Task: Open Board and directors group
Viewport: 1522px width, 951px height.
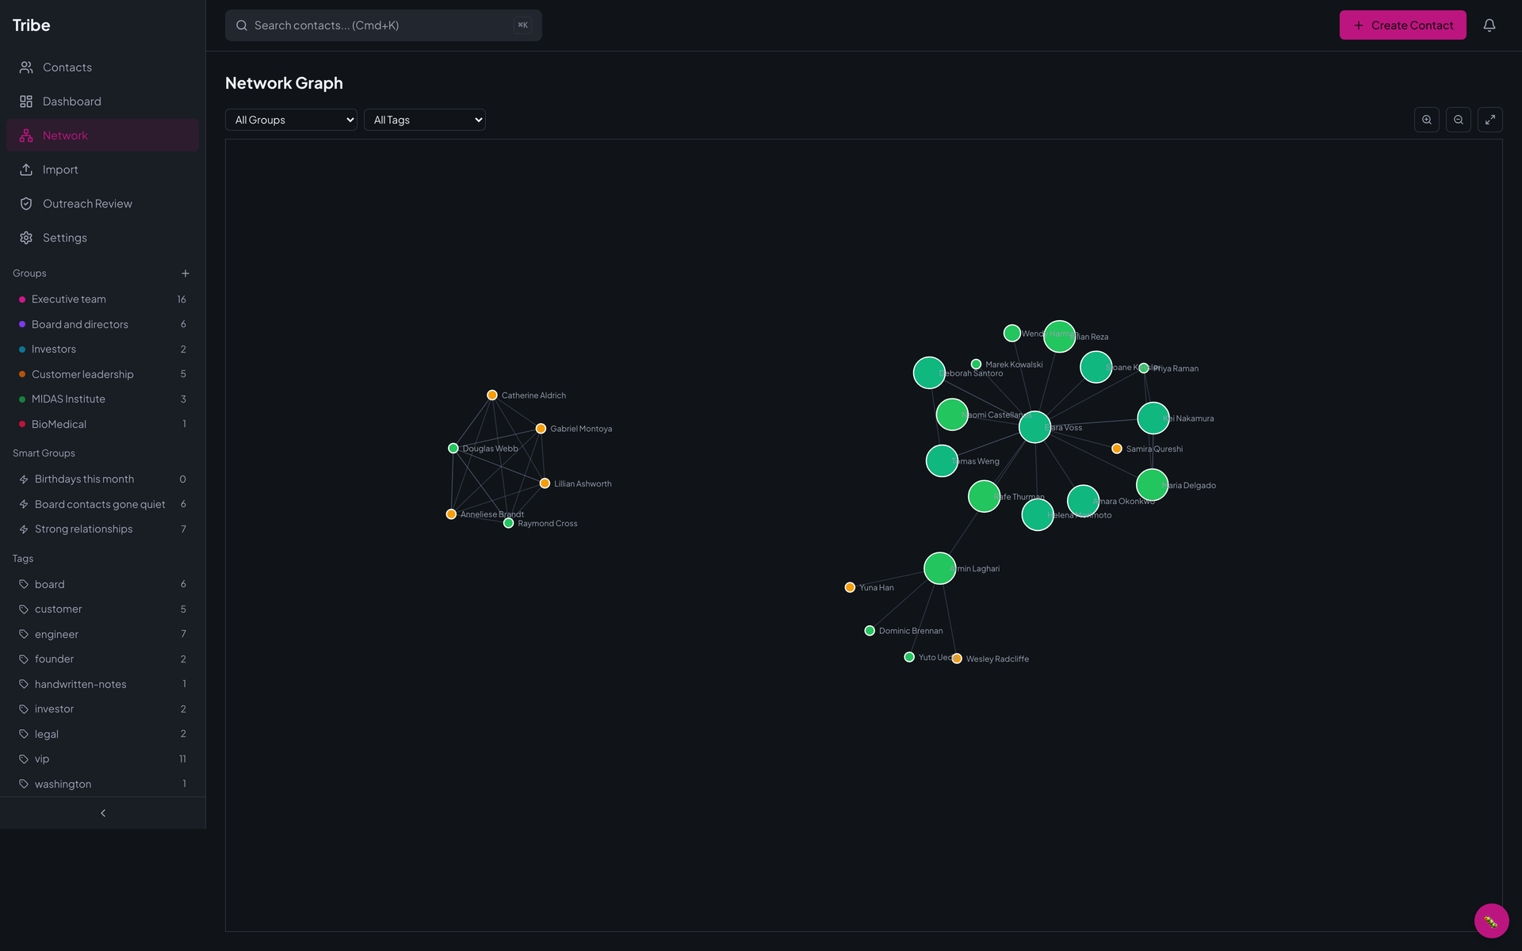Action: pos(103,324)
